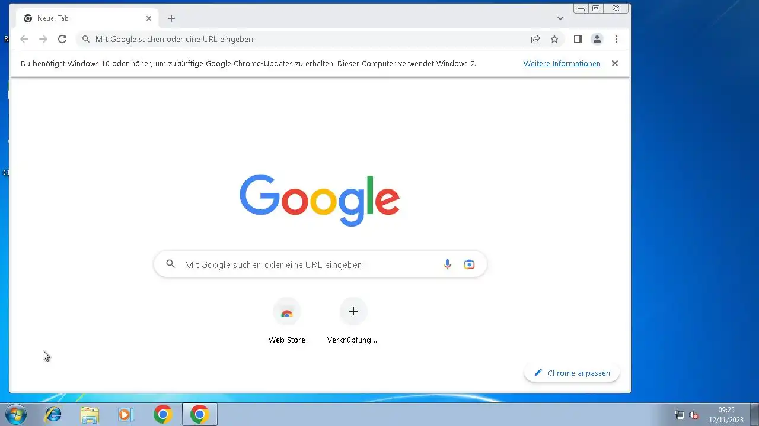Focus the Google search box on page
This screenshot has height=426, width=759.
click(x=320, y=264)
